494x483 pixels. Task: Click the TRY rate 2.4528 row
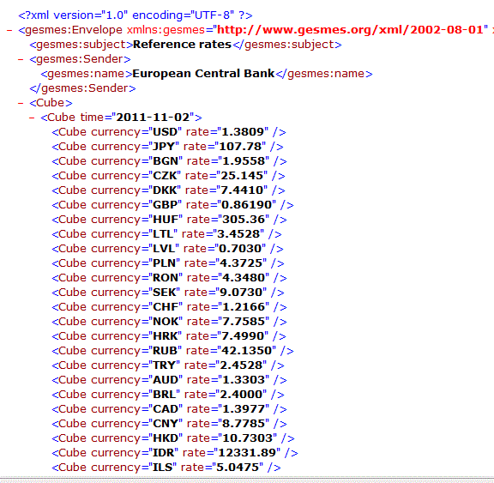[168, 365]
